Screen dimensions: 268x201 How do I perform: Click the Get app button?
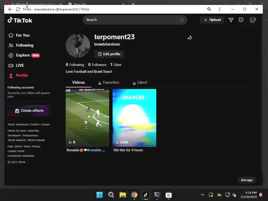pyautogui.click(x=247, y=180)
